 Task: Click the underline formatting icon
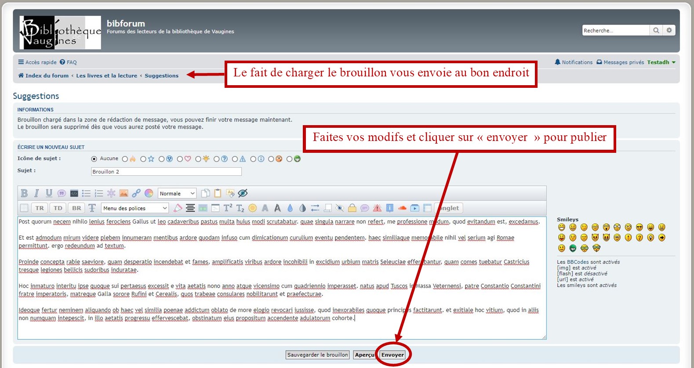click(49, 193)
